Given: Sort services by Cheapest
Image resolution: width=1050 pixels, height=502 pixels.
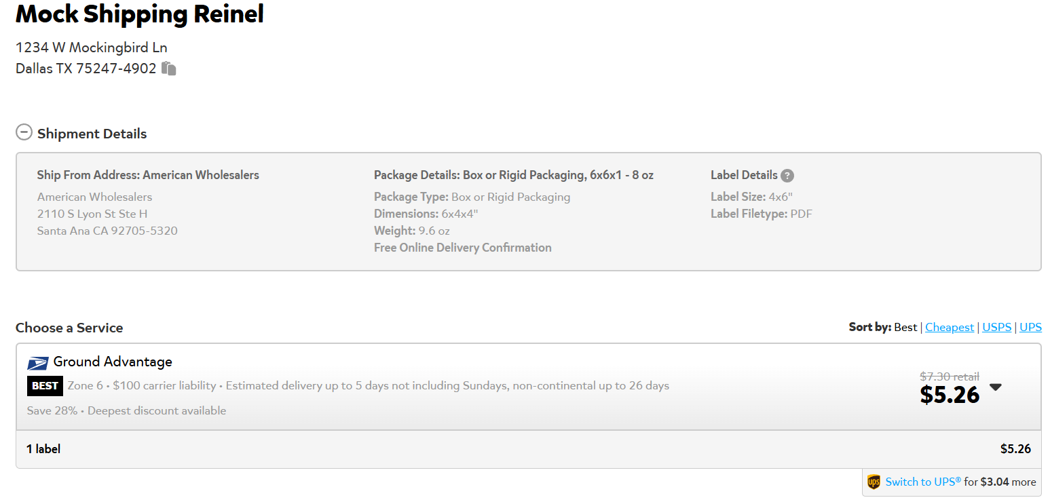Looking at the screenshot, I should pyautogui.click(x=950, y=327).
